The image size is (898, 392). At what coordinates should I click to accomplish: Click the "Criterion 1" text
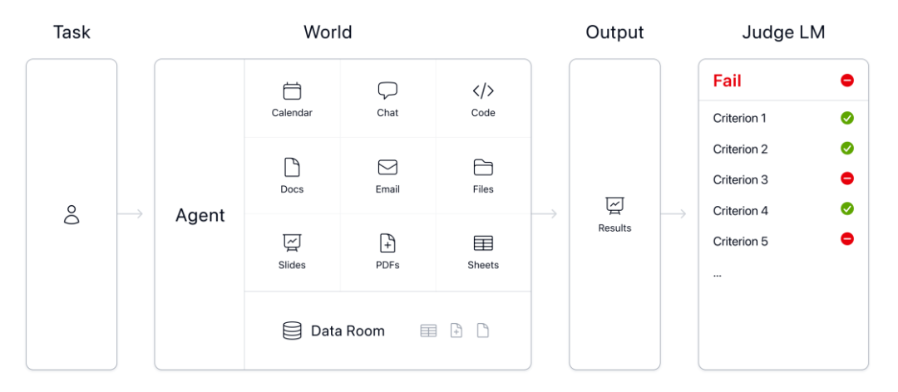tap(739, 119)
